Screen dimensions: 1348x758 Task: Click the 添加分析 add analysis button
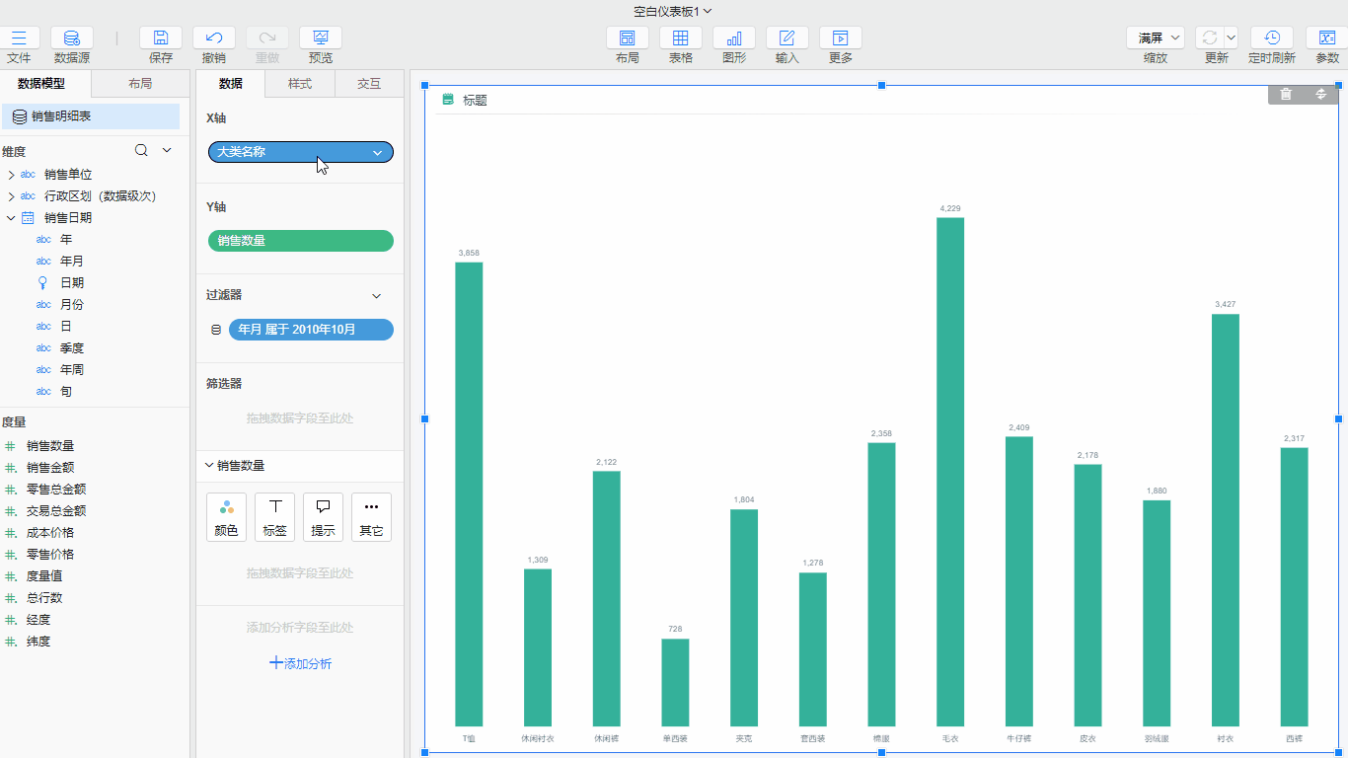[300, 663]
